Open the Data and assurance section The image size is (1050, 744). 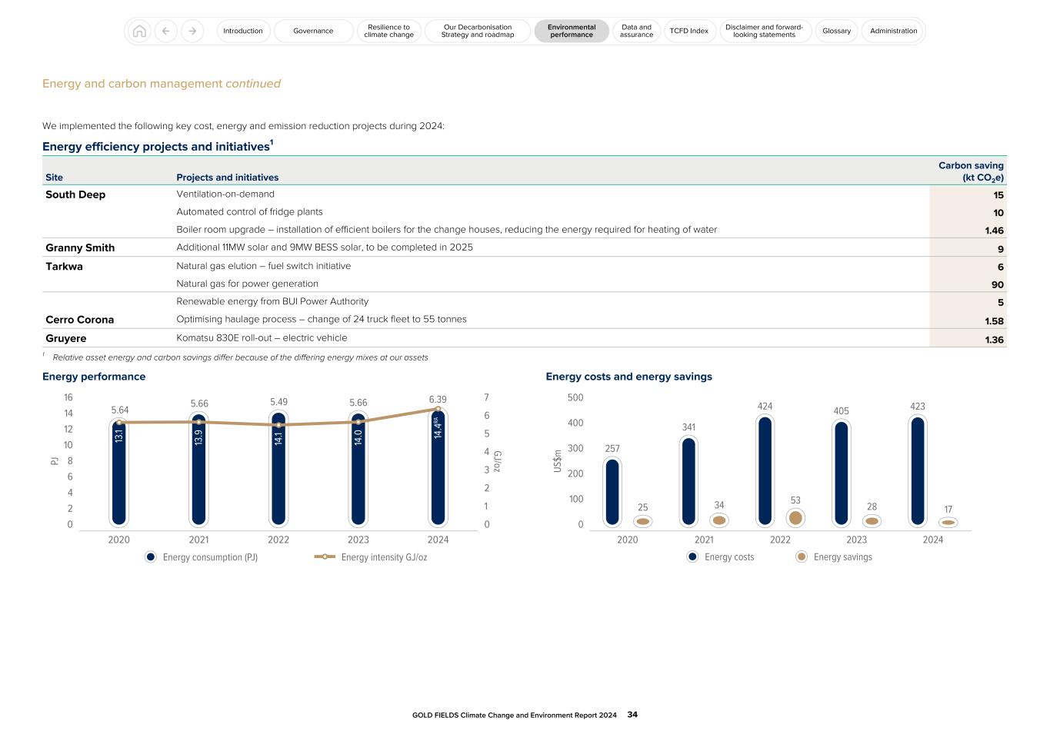click(636, 31)
